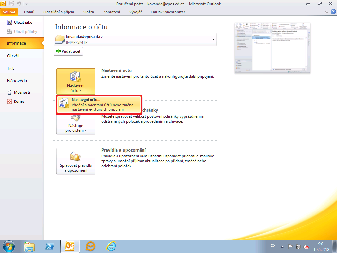Open the Odesílání a příjem tab

(x=59, y=12)
